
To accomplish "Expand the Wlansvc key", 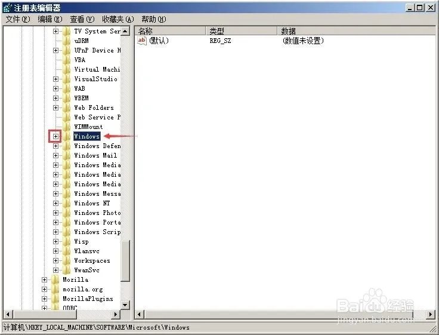I will coord(55,251).
